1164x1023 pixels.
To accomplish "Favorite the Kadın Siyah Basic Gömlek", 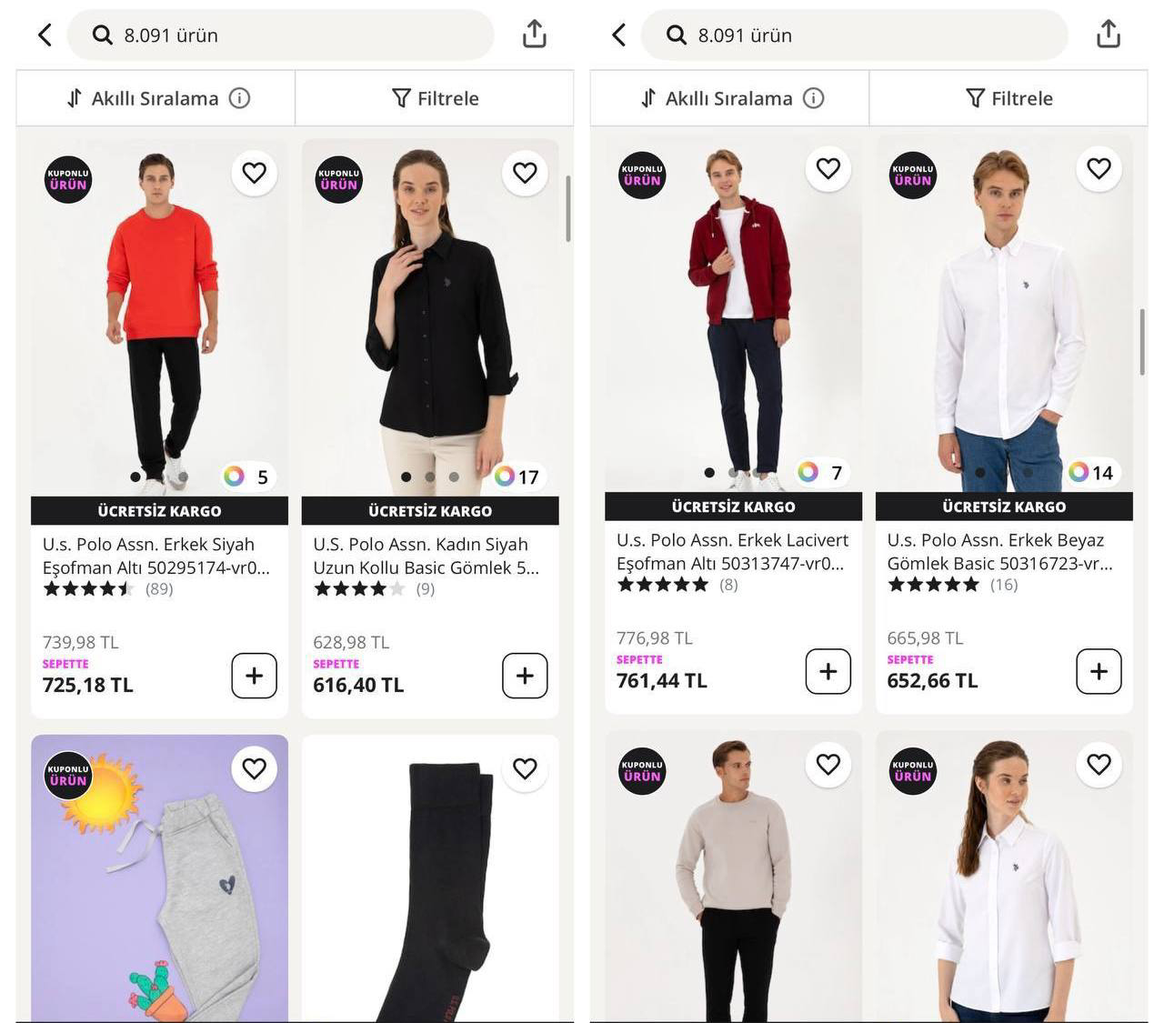I will (525, 172).
